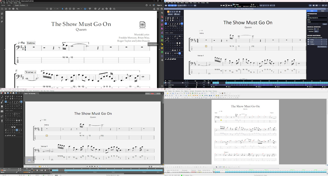Open the Window menu in Acrobat
The width and height of the screenshot is (328, 176).
[15, 3]
